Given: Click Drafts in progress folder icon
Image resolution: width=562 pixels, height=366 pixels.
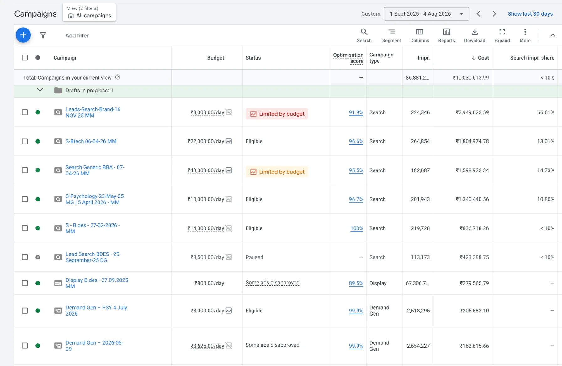Looking at the screenshot, I should pyautogui.click(x=58, y=90).
